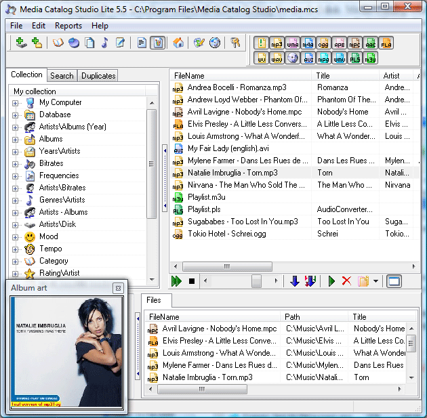Click the double arrow with red/green icon
The image size is (427, 418).
pos(310,281)
